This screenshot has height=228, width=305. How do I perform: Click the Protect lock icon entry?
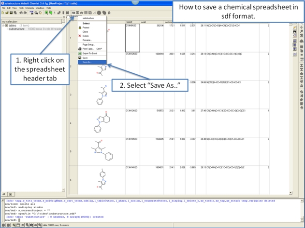[x=86, y=27]
